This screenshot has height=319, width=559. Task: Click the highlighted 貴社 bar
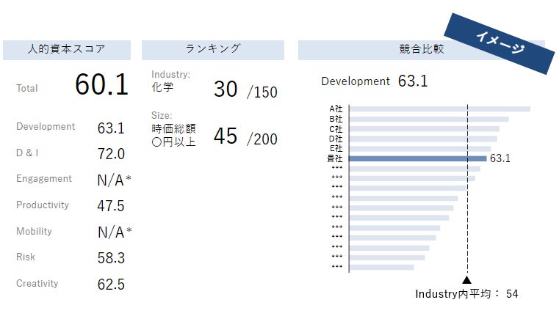(417, 158)
